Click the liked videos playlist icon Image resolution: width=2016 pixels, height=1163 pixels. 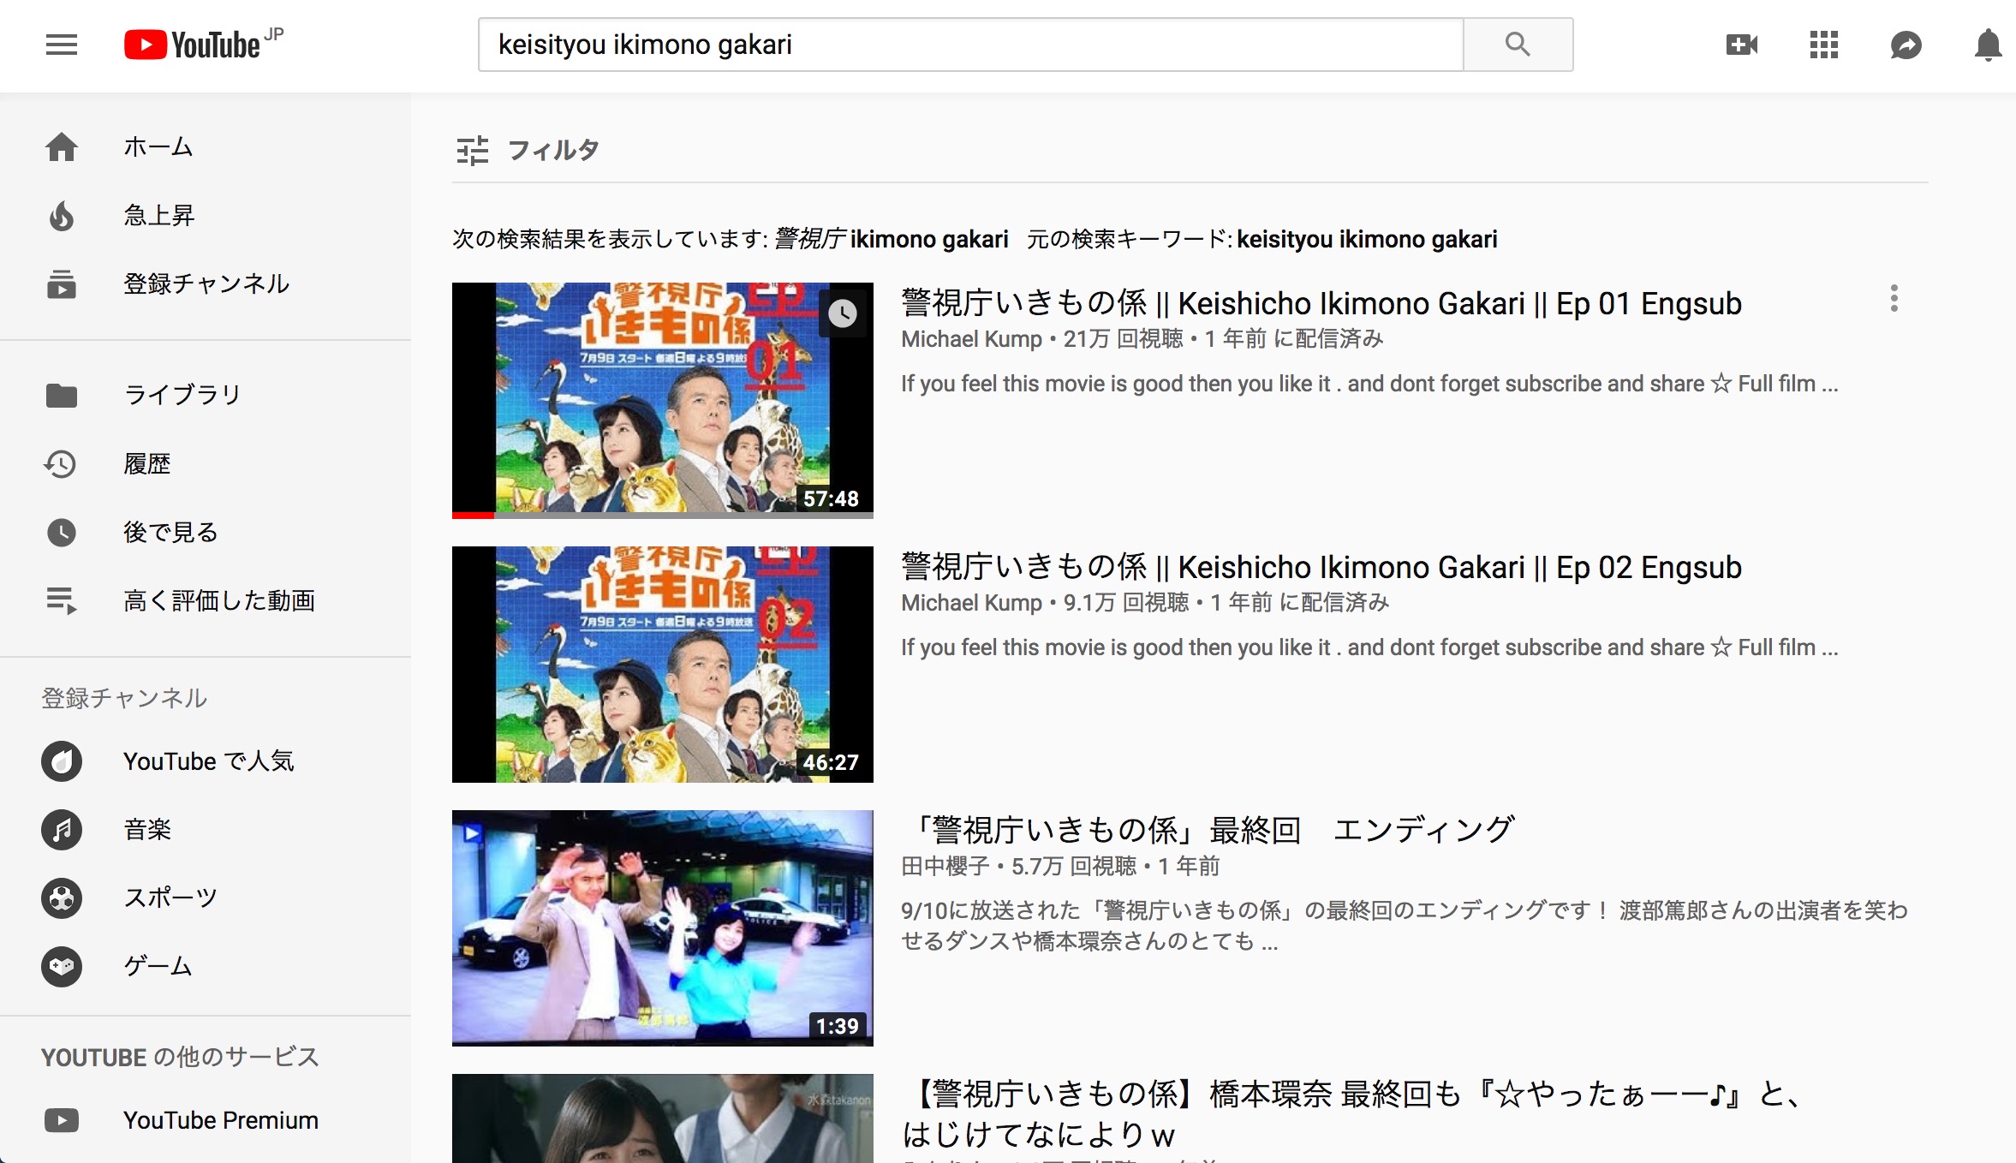point(62,601)
